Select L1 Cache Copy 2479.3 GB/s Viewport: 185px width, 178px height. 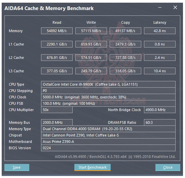[125, 44]
